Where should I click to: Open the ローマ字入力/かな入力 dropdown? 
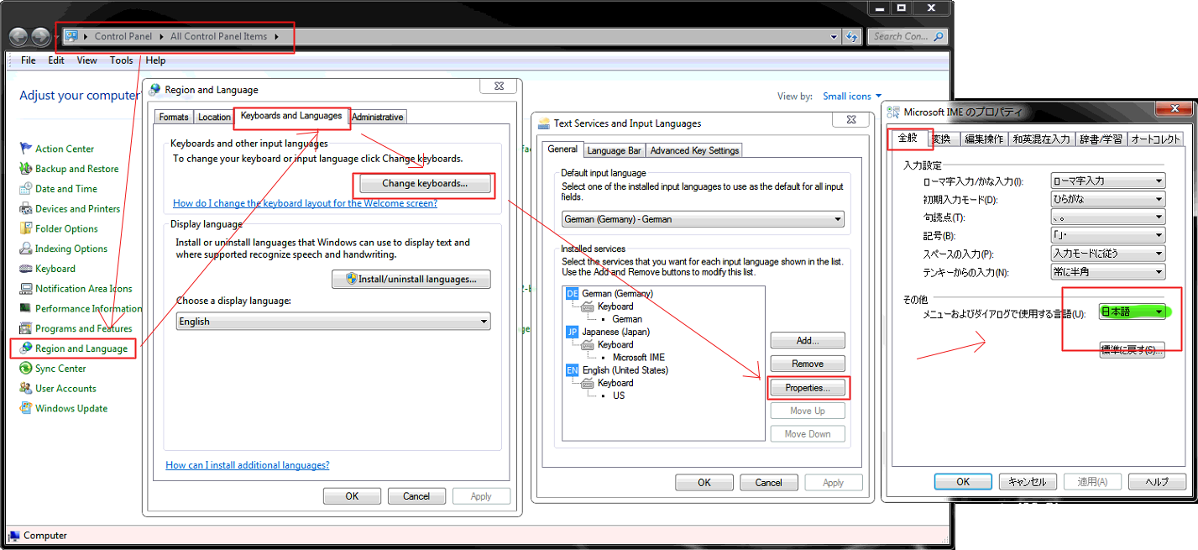click(1108, 181)
